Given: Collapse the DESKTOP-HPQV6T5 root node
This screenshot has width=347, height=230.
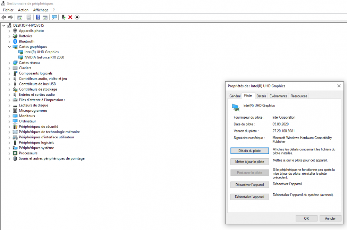Looking at the screenshot, I should coord(4,25).
